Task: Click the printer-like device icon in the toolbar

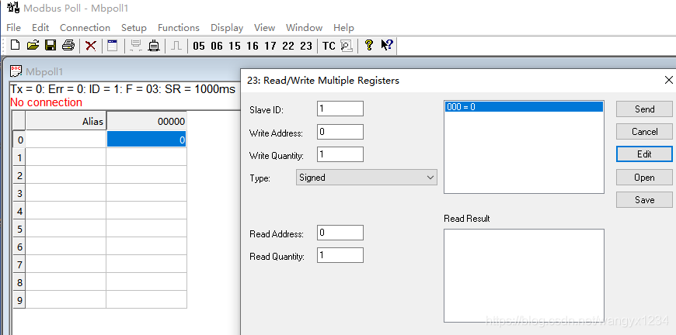Action: pos(154,46)
